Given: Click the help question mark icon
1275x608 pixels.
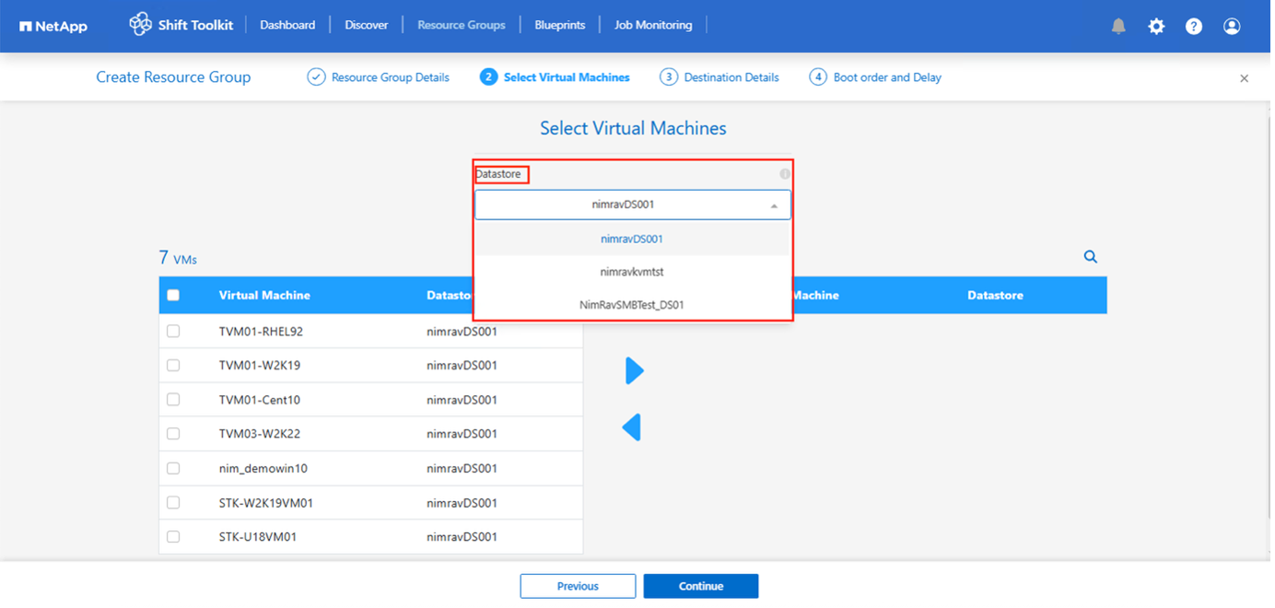Looking at the screenshot, I should 1194,27.
